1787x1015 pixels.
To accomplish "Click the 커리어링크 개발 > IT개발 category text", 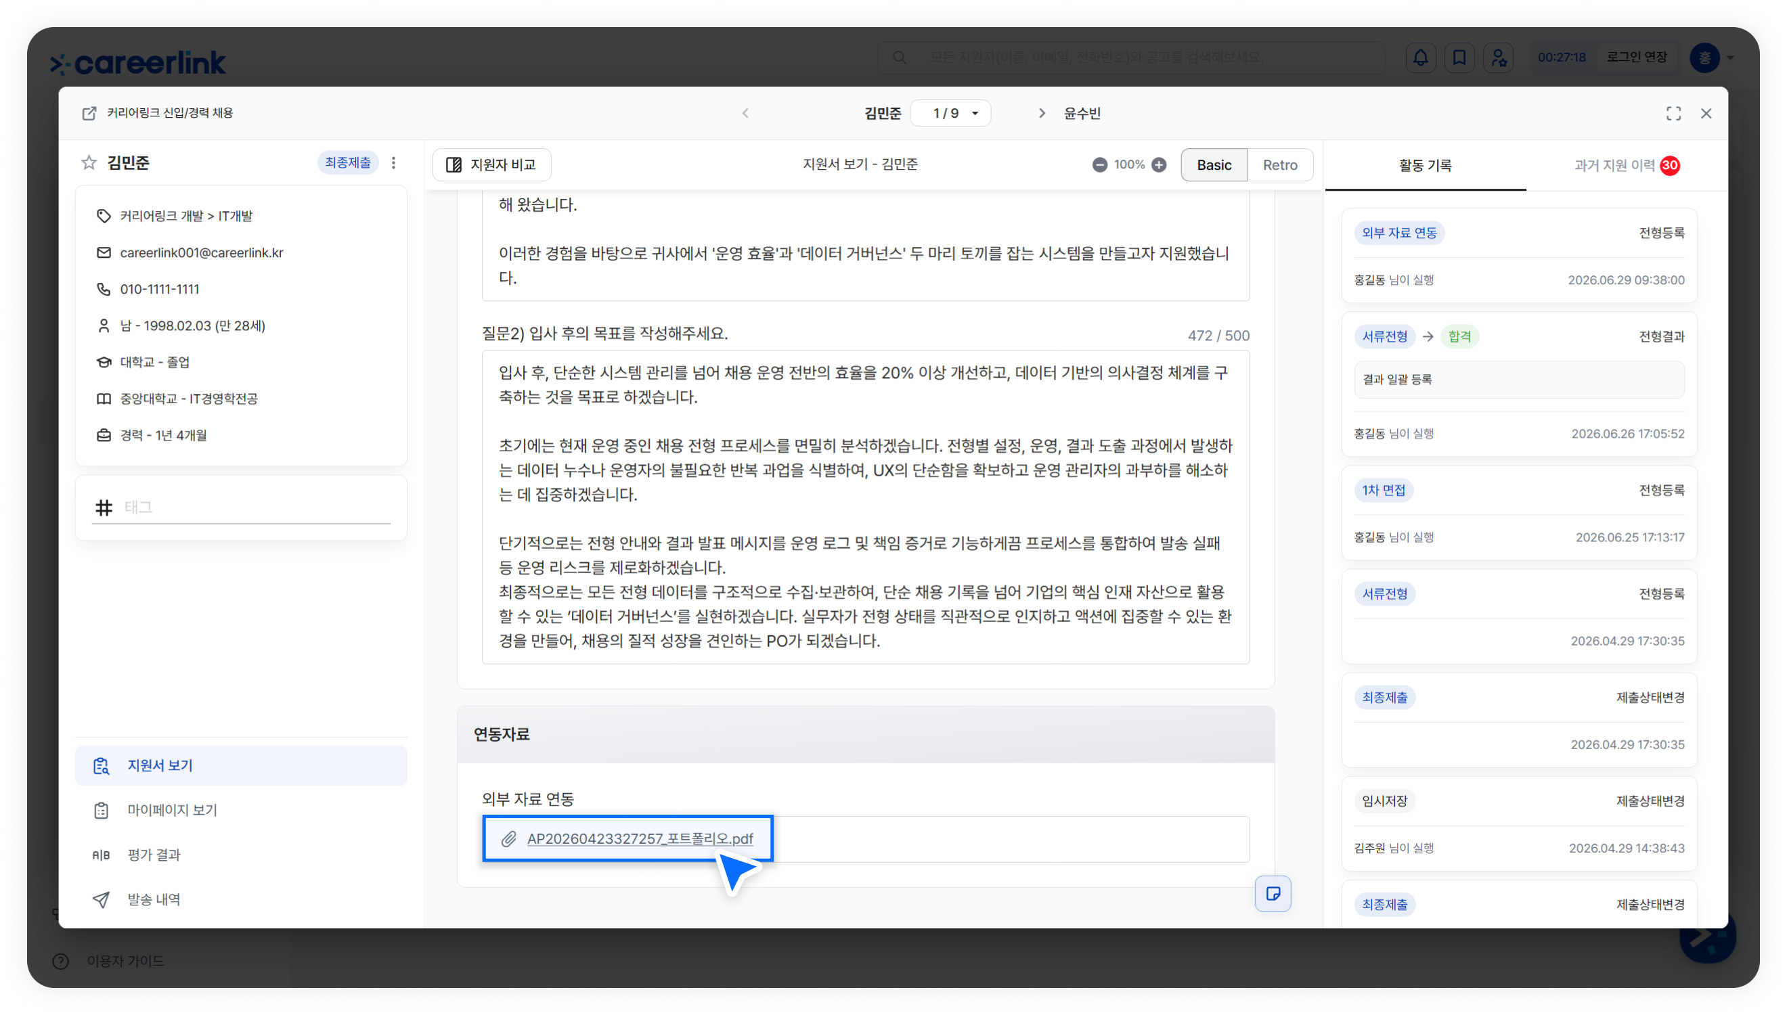I will pyautogui.click(x=186, y=216).
